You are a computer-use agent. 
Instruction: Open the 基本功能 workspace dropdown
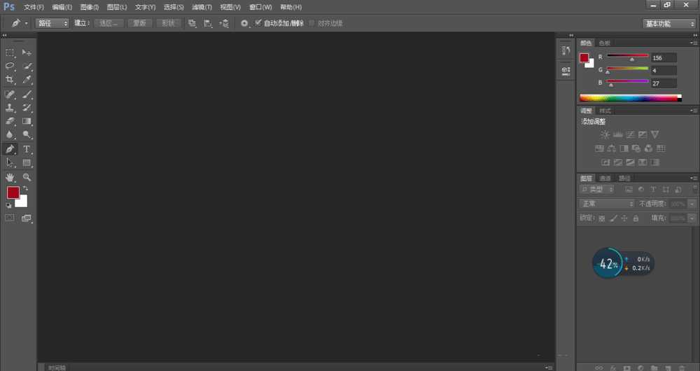click(669, 23)
